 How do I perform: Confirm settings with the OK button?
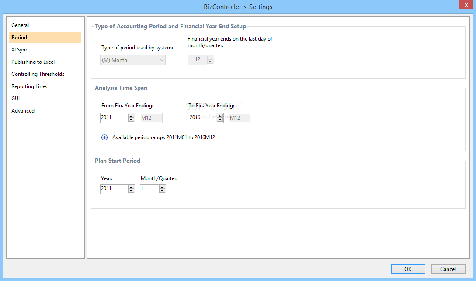408,269
